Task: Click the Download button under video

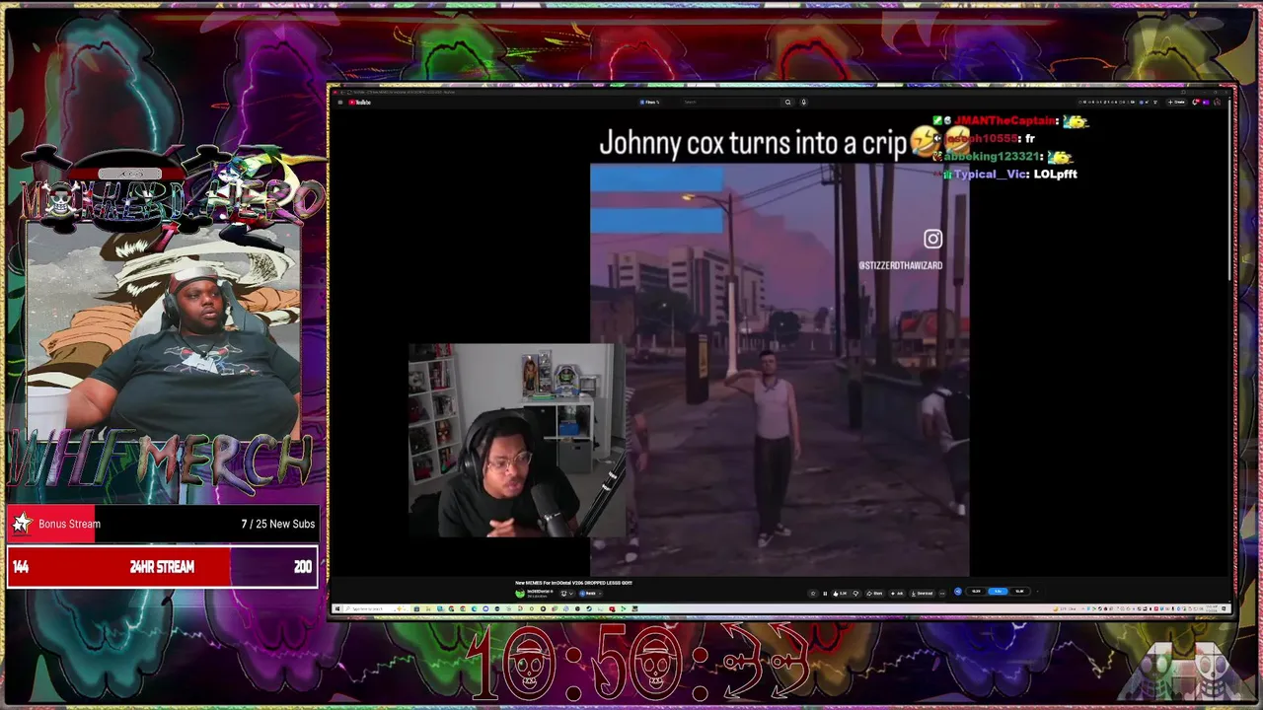Action: pyautogui.click(x=923, y=594)
